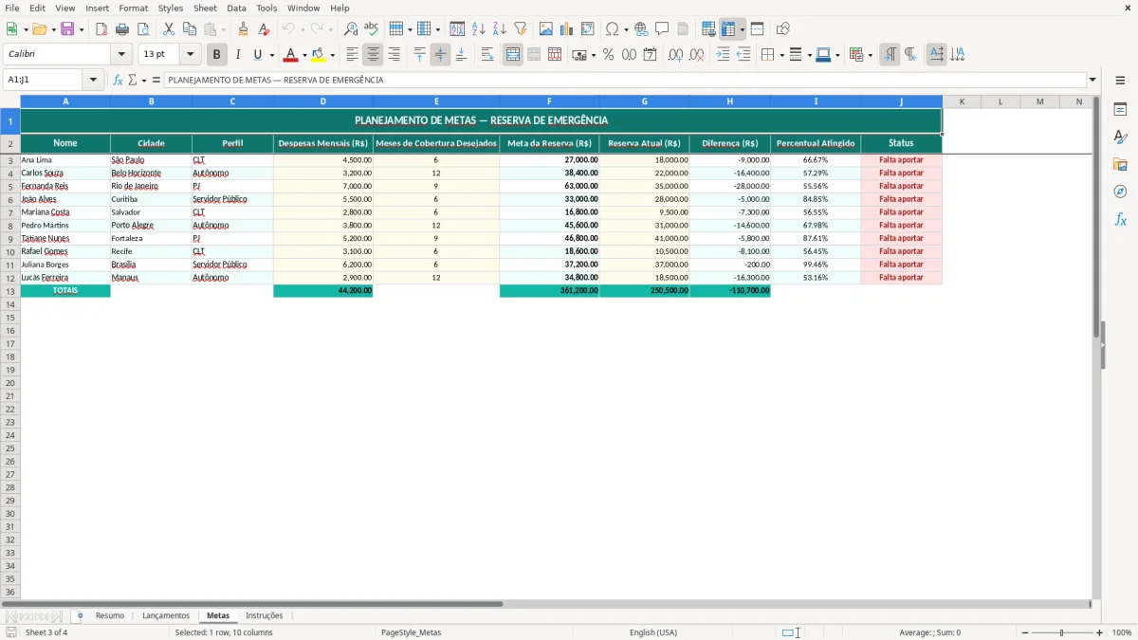Open underline style dropdown arrow
Viewport: 1138px width, 640px height.
(271, 55)
